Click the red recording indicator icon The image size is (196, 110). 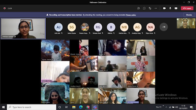coord(5,8)
